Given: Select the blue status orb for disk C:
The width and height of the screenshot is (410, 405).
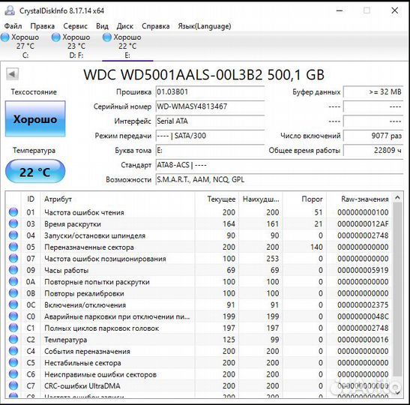Looking at the screenshot, I should point(5,37).
